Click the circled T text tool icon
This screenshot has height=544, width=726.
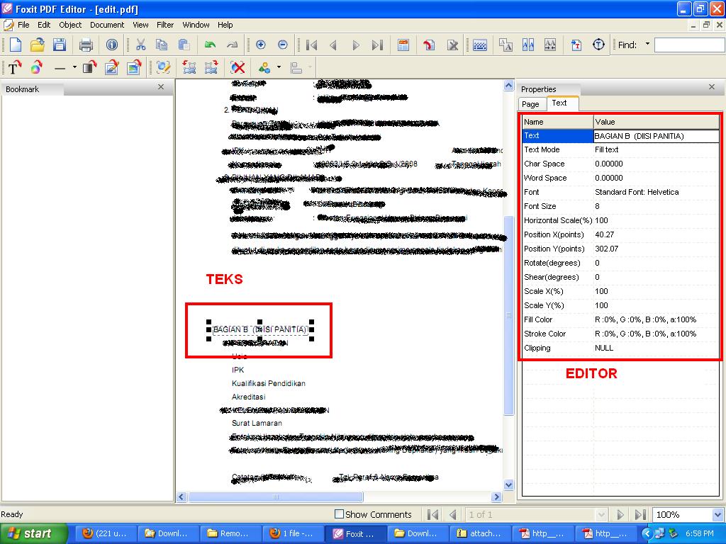pyautogui.click(x=598, y=45)
